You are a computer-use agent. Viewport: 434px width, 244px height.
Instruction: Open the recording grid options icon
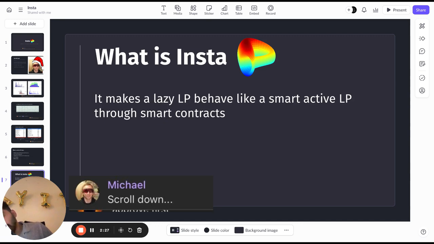121,230
